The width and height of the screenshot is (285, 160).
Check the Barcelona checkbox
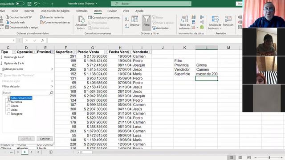(x=9, y=102)
